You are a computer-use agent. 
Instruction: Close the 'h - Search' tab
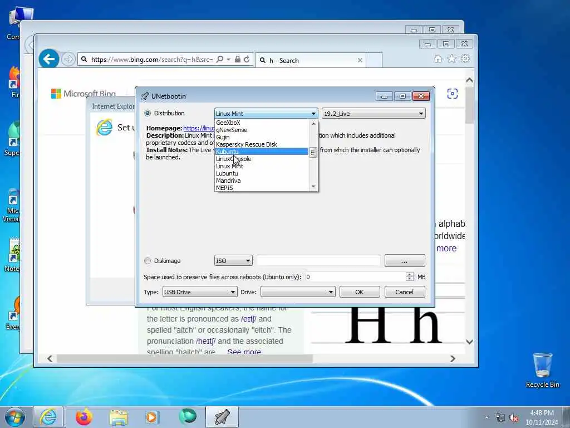click(360, 60)
